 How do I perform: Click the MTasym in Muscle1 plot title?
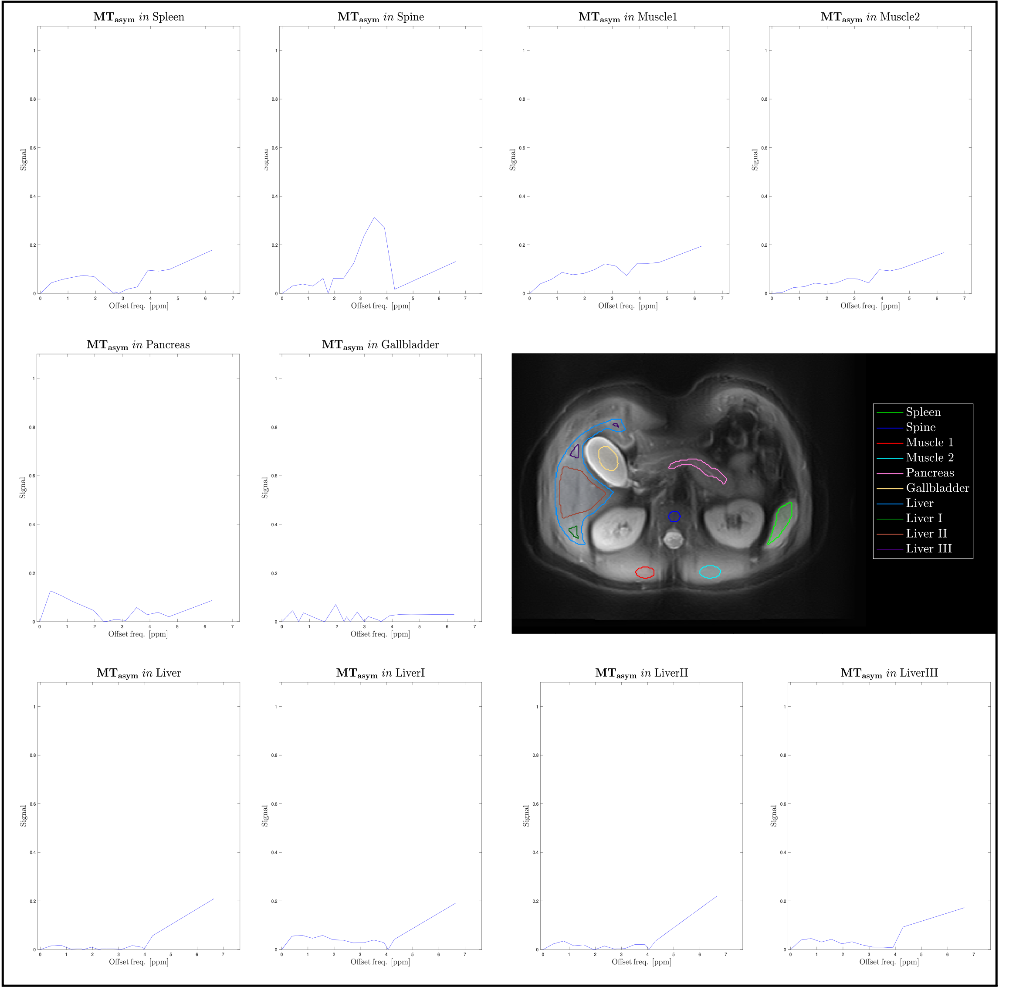627,17
